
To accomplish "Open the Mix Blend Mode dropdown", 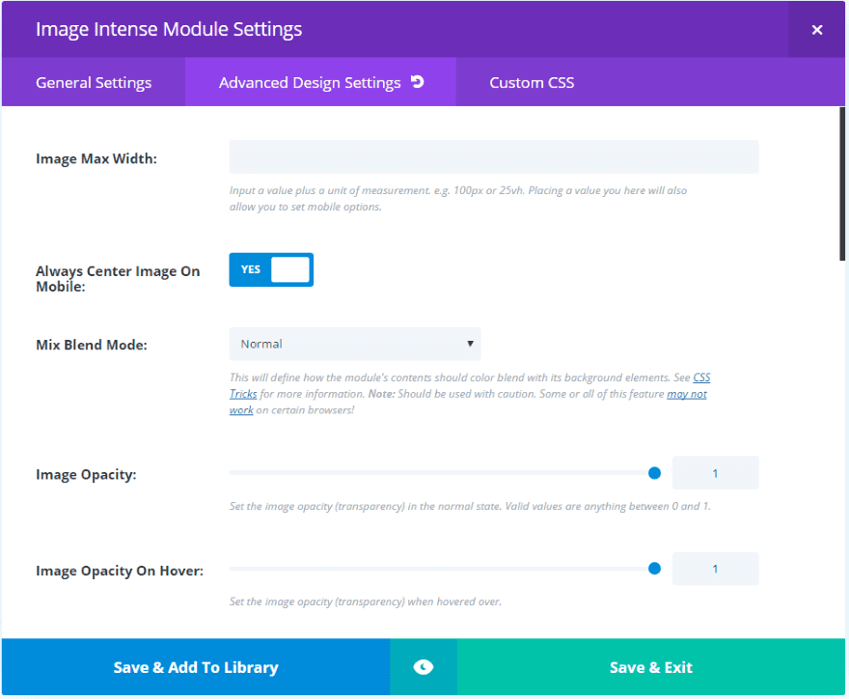I will coord(355,344).
